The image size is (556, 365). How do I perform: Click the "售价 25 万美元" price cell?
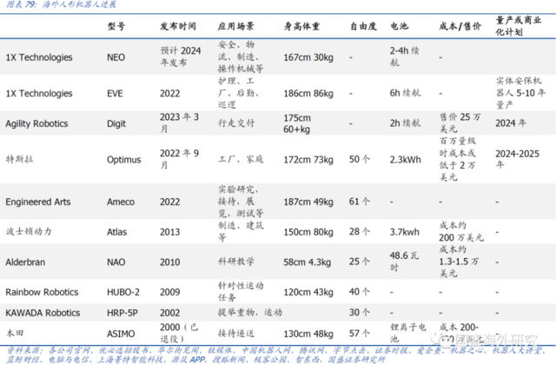[460, 123]
